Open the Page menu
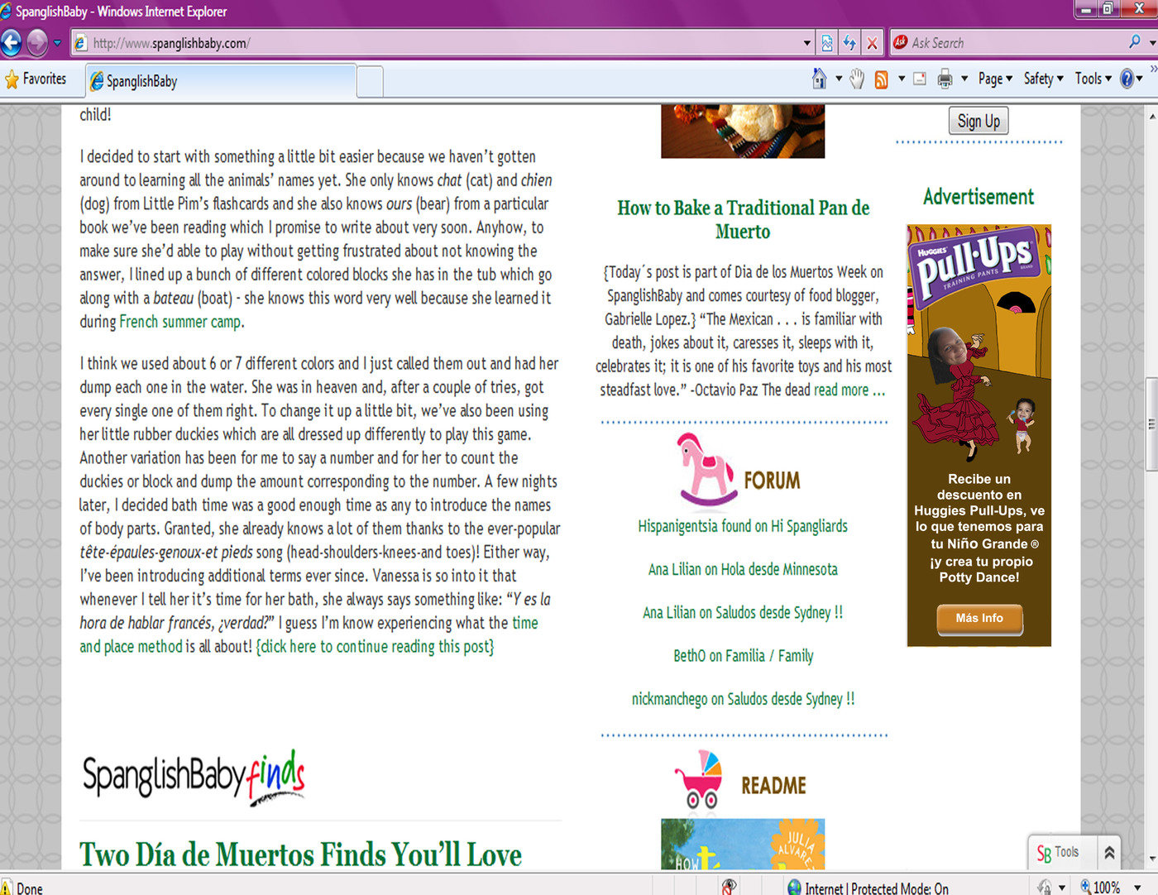This screenshot has width=1158, height=895. [x=994, y=79]
